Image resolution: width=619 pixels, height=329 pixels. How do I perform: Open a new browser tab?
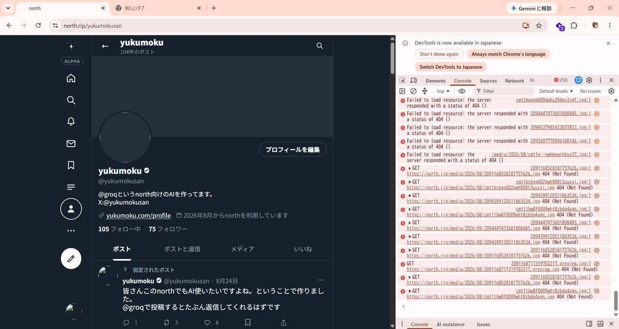tap(214, 8)
